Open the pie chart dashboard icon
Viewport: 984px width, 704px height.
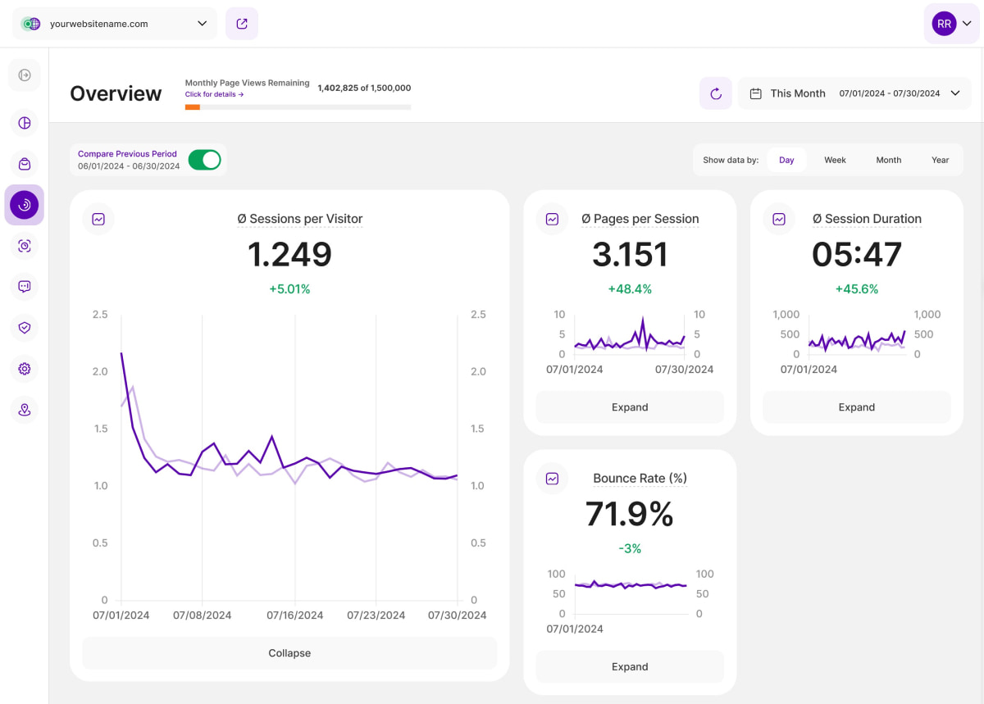(25, 123)
